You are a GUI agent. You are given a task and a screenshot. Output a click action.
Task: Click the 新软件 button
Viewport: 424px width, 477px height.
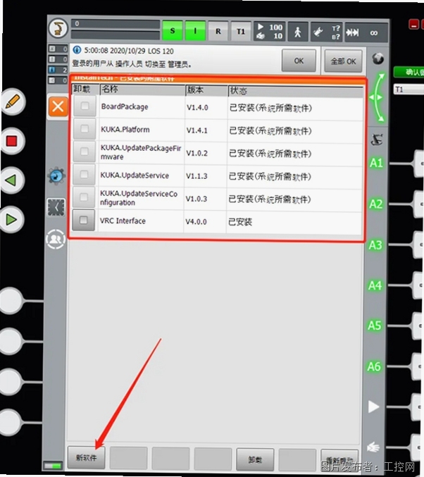(x=86, y=457)
